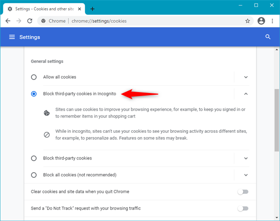Open a new tab with plus button

(x=92, y=9)
